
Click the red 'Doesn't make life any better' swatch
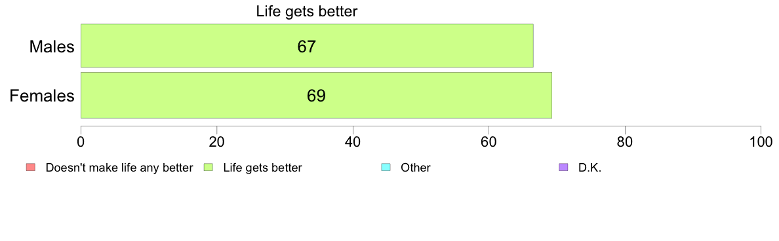tap(31, 168)
